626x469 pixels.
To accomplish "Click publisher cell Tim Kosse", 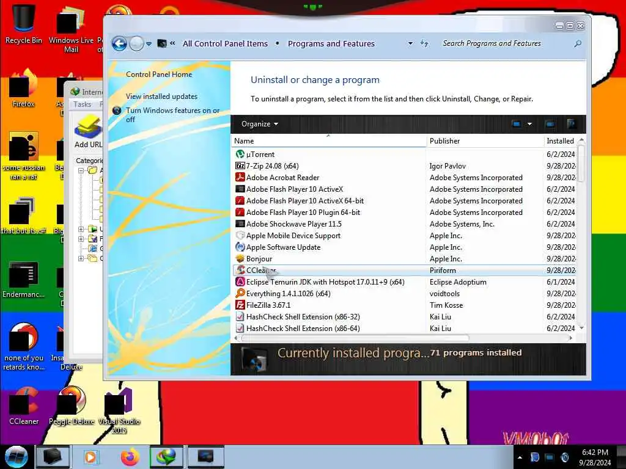I will (x=446, y=305).
